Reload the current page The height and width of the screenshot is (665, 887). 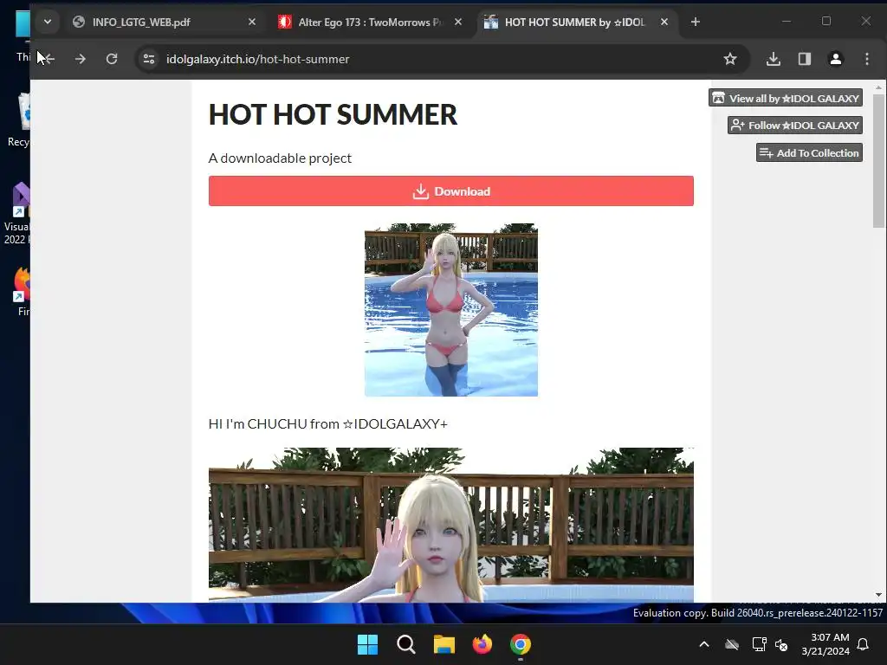pos(112,59)
